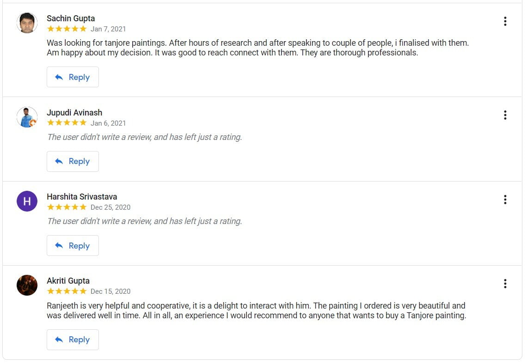Reply to Sachin Gupta's review
The image size is (527, 364).
[73, 77]
